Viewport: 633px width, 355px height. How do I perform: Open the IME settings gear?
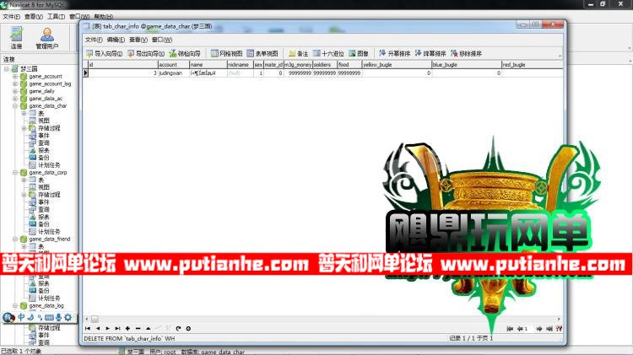(68, 318)
